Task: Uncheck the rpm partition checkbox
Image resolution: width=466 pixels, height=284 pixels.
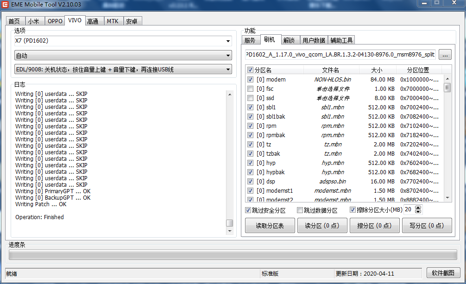Action: click(x=250, y=126)
